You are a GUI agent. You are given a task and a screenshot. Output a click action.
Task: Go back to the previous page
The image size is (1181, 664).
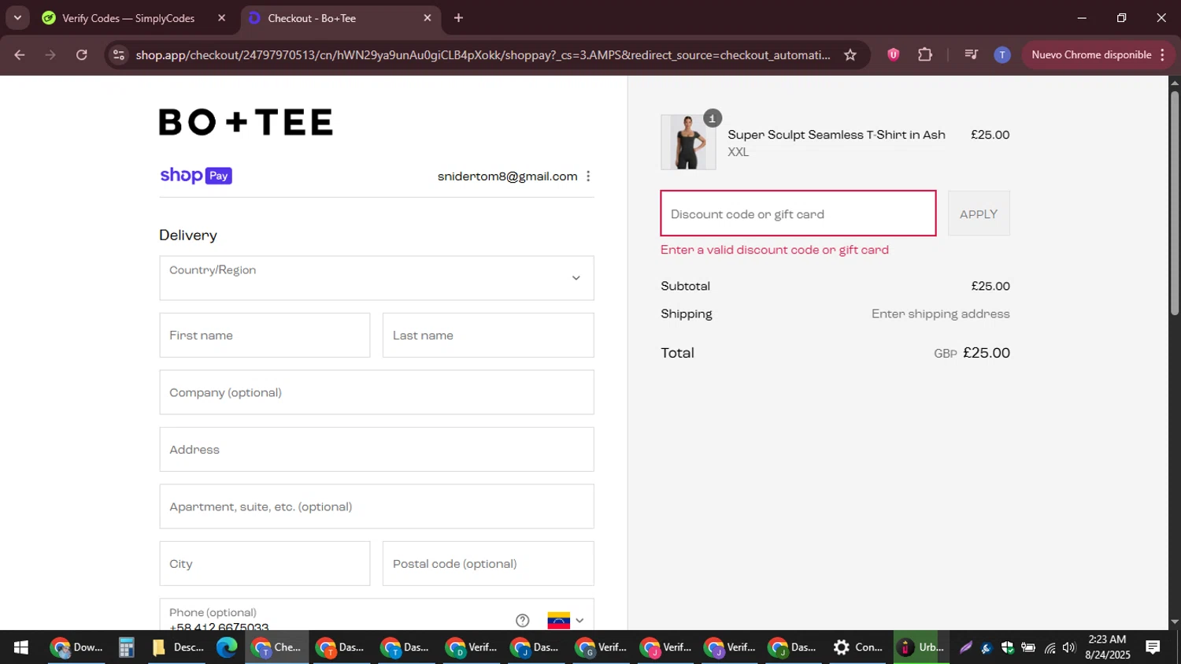coord(20,55)
